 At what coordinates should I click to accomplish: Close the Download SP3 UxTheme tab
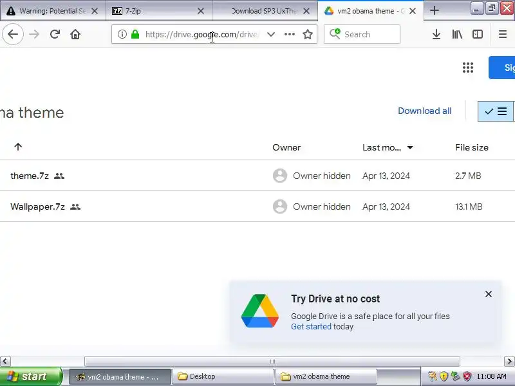[x=306, y=11]
